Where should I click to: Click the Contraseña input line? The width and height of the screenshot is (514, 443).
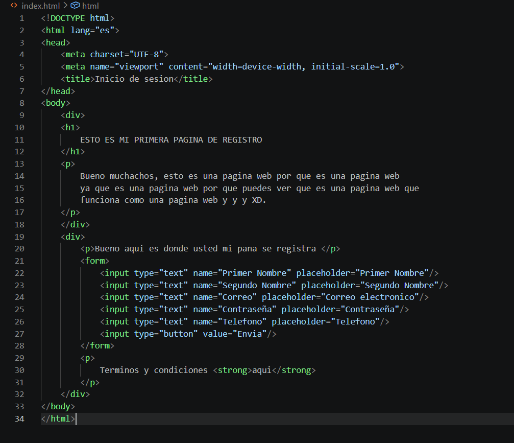pos(255,310)
